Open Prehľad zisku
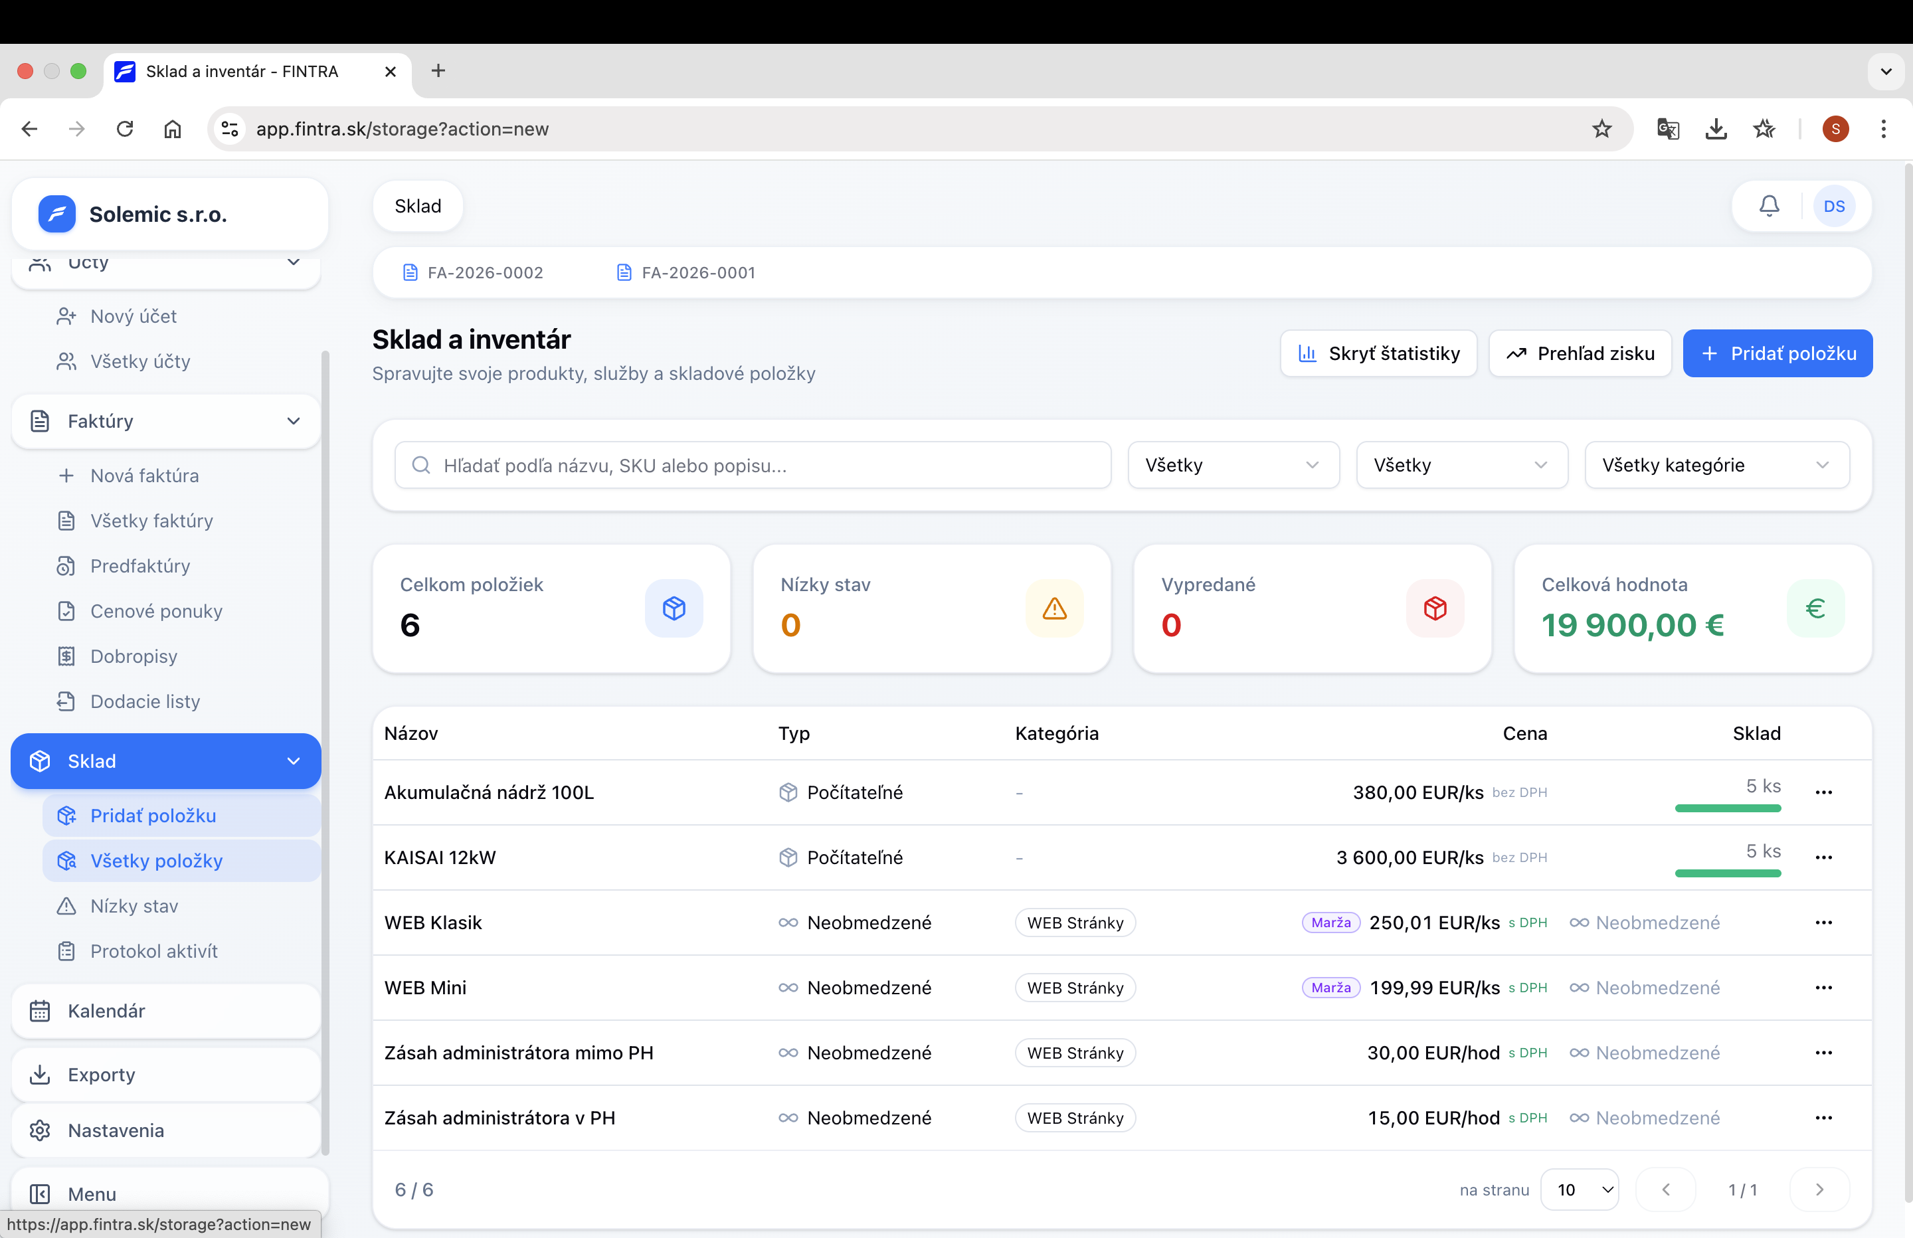Image resolution: width=1913 pixels, height=1238 pixels. [1580, 353]
